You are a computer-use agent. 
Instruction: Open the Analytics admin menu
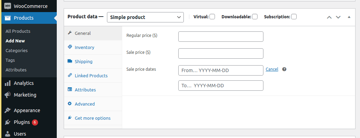click(x=28, y=83)
